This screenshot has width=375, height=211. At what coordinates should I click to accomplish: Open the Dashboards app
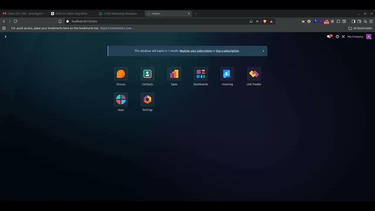tap(201, 76)
